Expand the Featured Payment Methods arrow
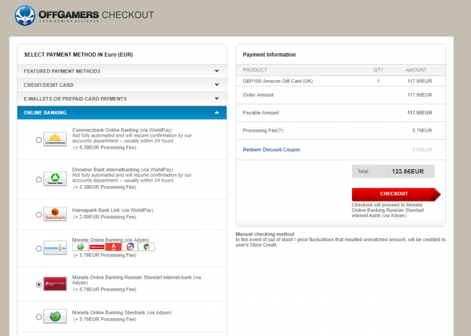Image resolution: width=471 pixels, height=336 pixels. 217,71
